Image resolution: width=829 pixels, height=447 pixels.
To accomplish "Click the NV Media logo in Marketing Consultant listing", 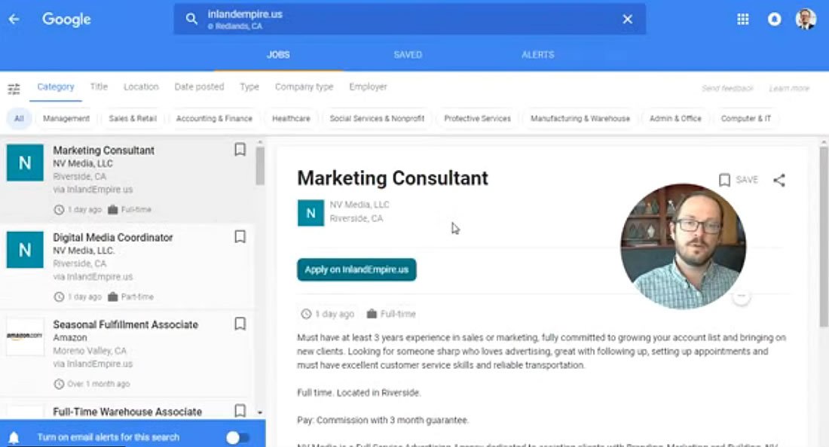I will coord(25,163).
